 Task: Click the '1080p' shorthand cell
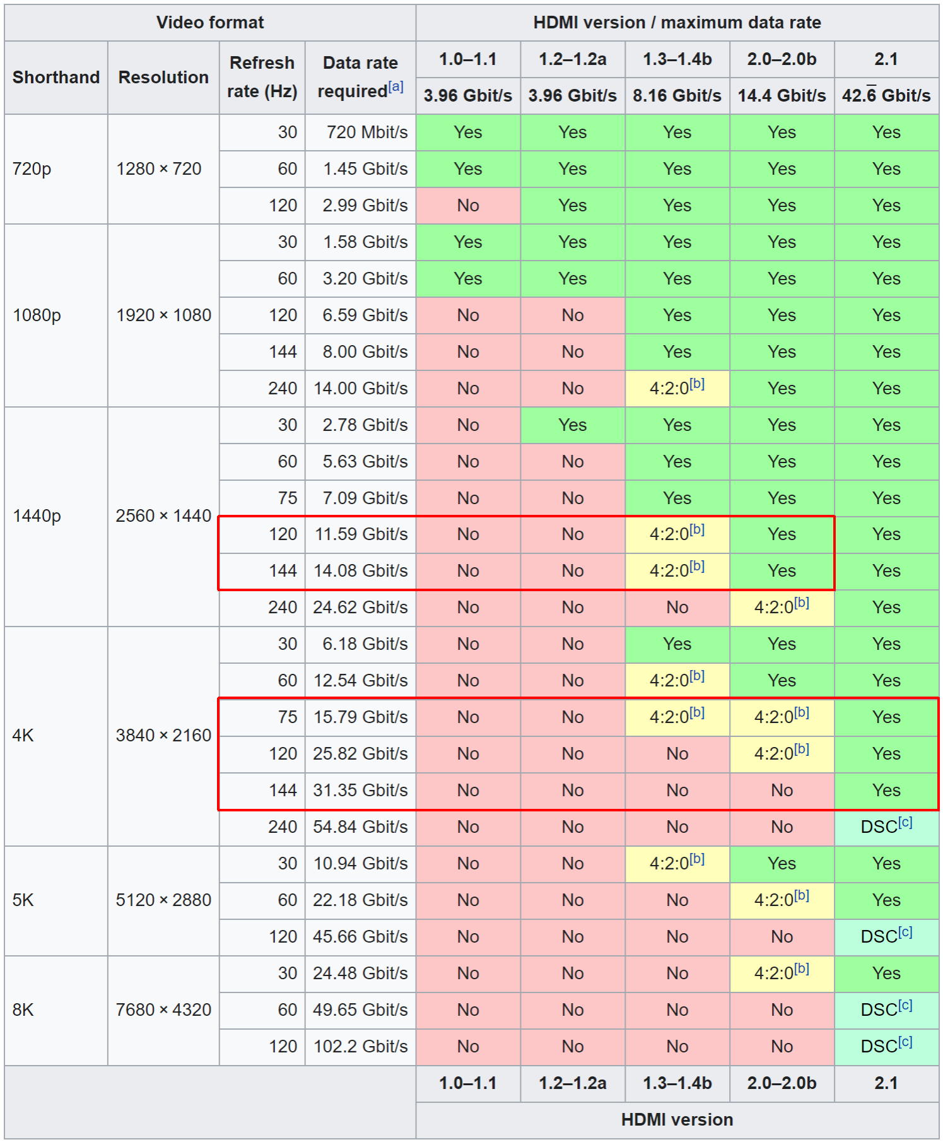(x=56, y=315)
